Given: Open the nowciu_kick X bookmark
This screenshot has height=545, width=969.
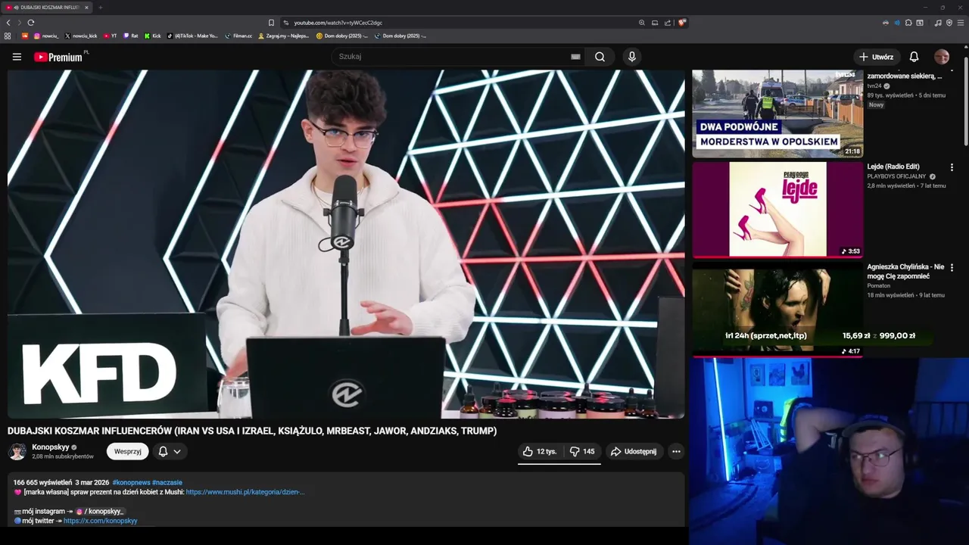Looking at the screenshot, I should 81,36.
